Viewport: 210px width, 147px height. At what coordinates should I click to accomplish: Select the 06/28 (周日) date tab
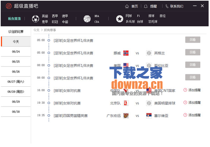click(x=16, y=92)
